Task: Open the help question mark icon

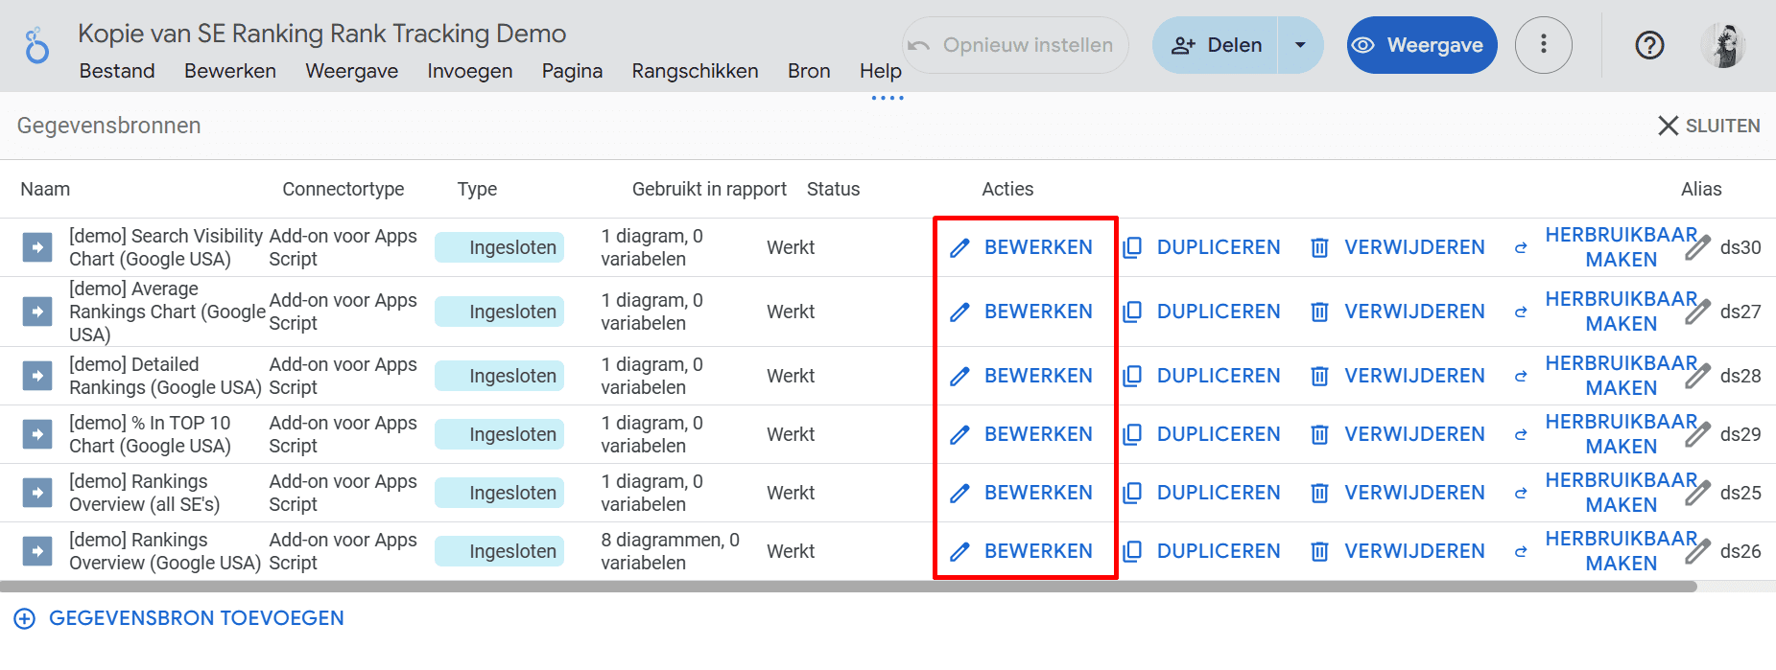Action: click(x=1649, y=45)
